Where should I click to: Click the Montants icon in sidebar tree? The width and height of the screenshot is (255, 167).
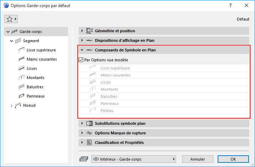click(21, 78)
